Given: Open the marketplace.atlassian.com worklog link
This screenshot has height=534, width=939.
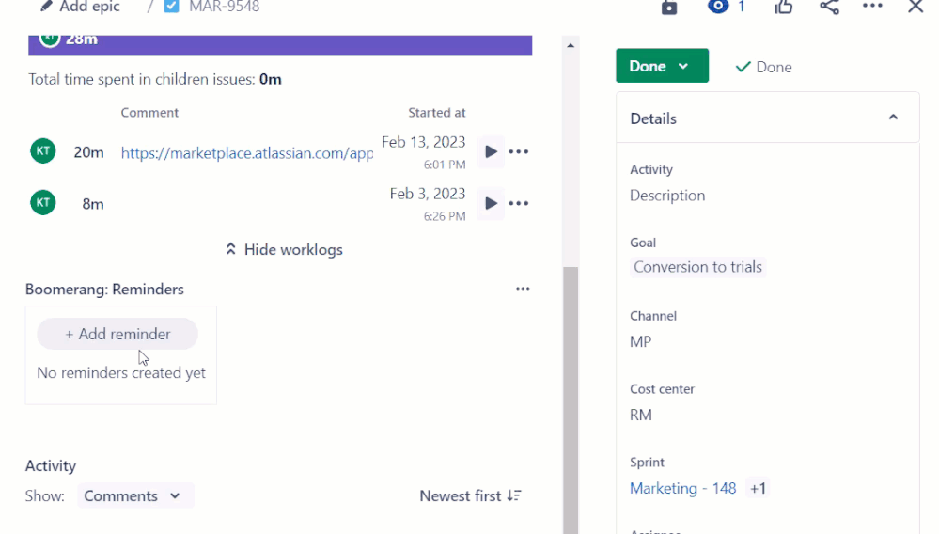Looking at the screenshot, I should [x=246, y=153].
